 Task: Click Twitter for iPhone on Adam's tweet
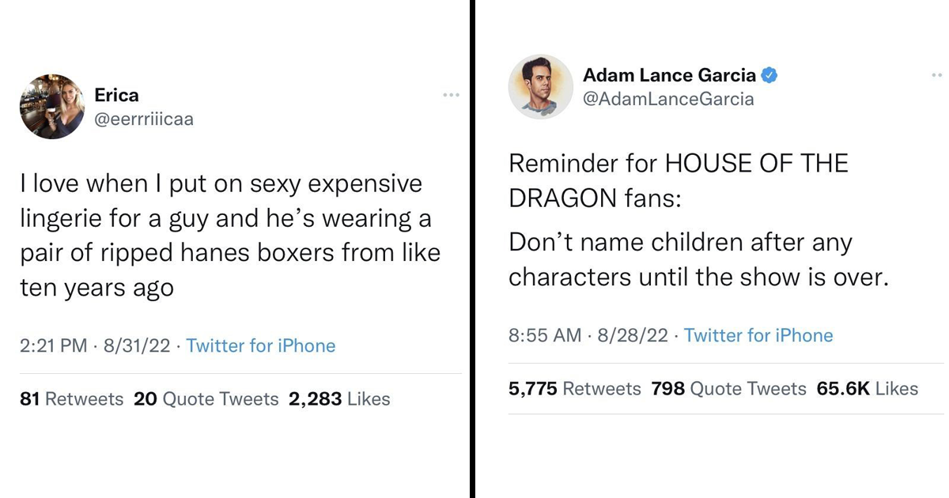point(758,335)
